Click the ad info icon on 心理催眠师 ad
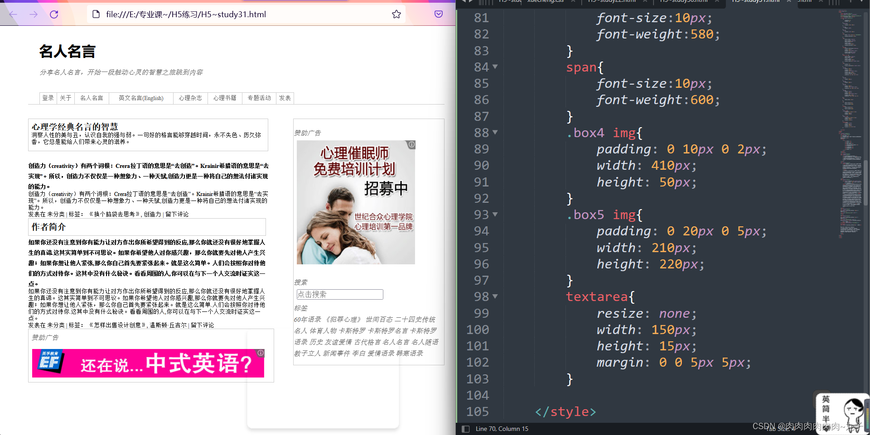870x435 pixels. click(411, 145)
